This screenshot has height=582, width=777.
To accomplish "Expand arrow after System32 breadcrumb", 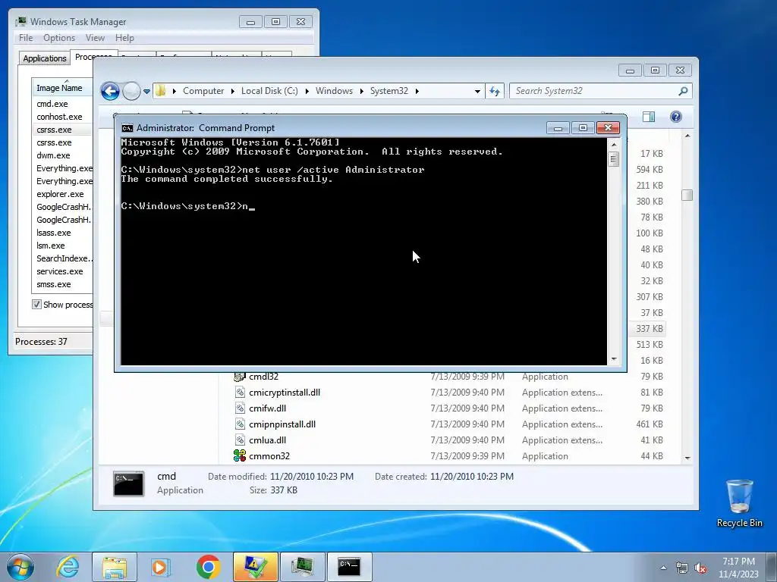I will (x=417, y=91).
